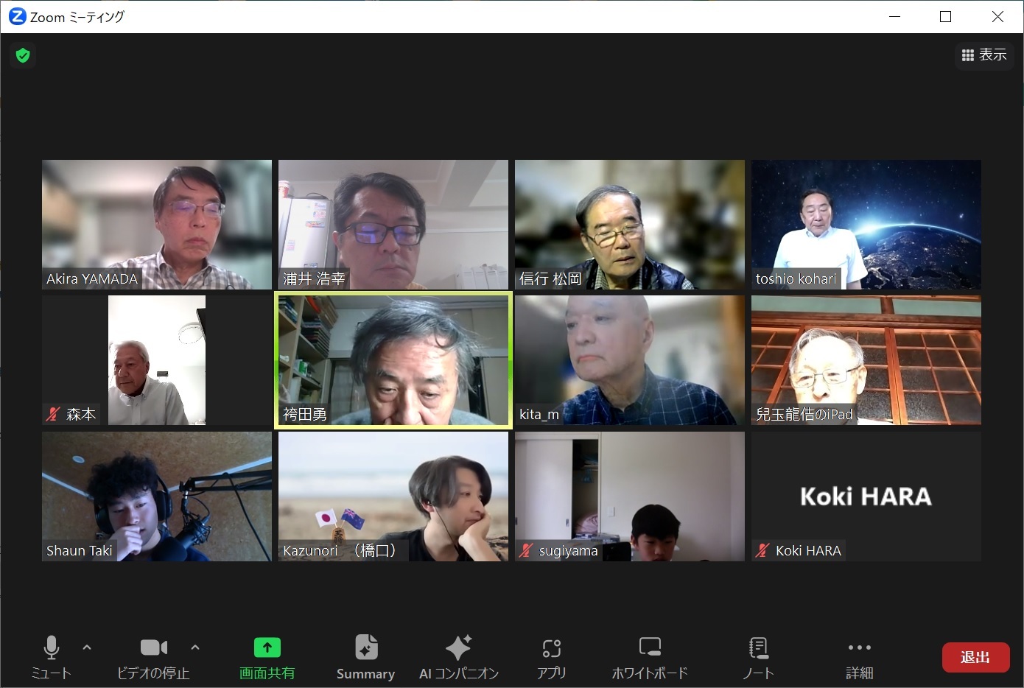Expand the video options arrow next to camera

[195, 647]
